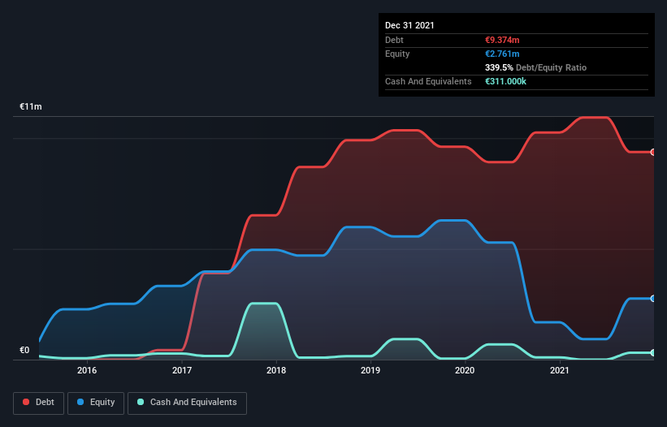Click the Debt label in the tooltip
Viewport: 667px width, 427px height.
pos(394,40)
